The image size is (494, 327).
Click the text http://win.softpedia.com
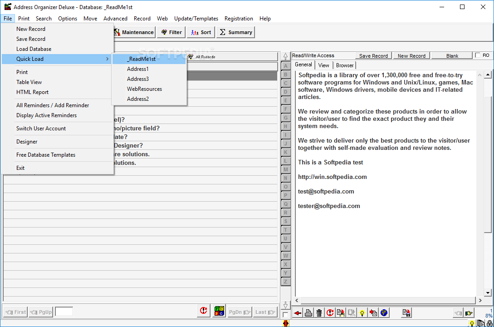coord(333,177)
